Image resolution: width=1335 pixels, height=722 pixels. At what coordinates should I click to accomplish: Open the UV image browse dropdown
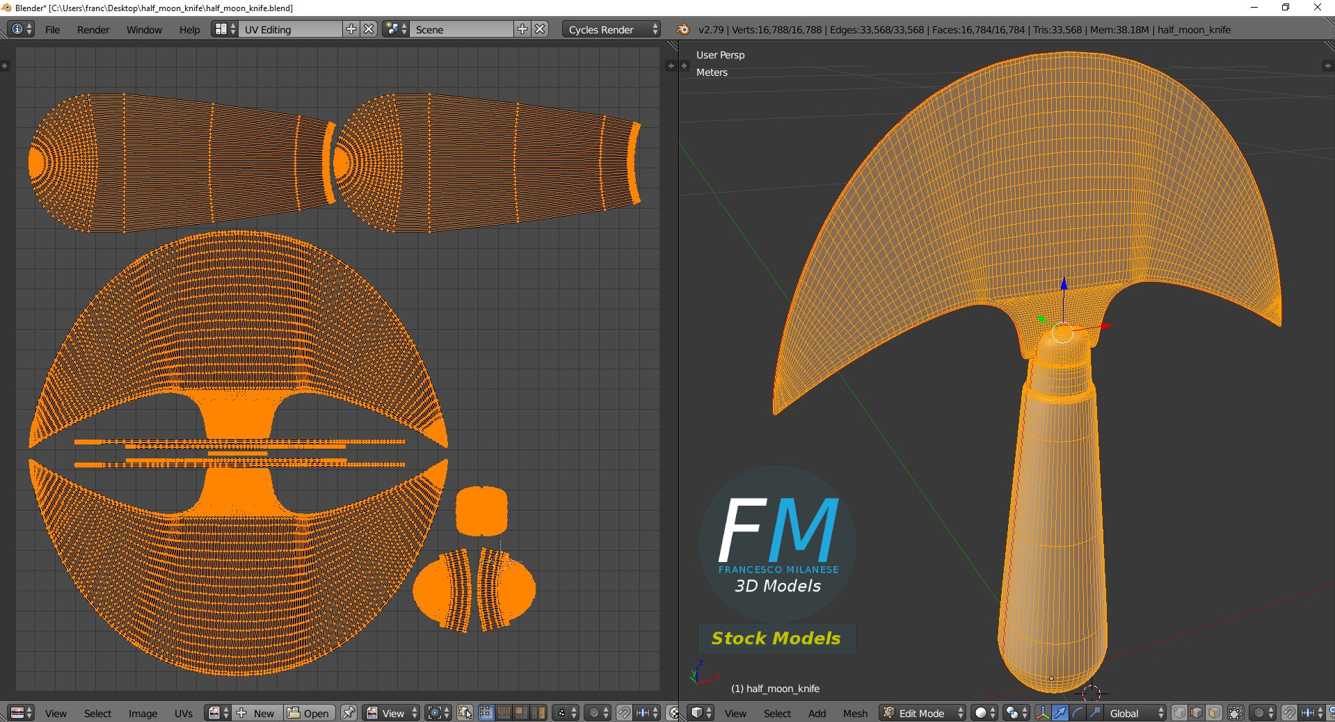[218, 713]
